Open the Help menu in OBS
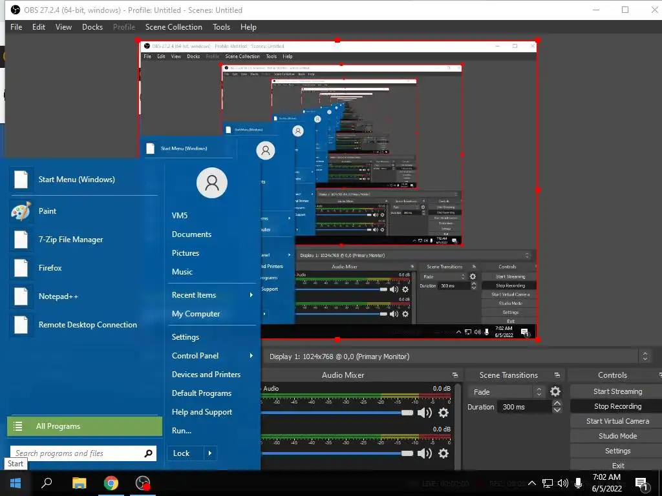 [x=248, y=27]
